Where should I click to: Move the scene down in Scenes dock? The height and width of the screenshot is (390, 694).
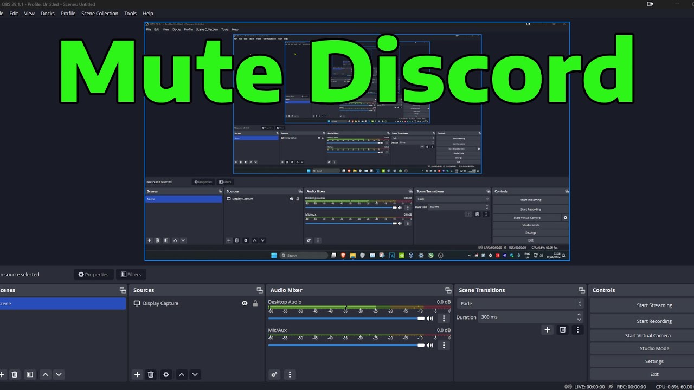59,374
